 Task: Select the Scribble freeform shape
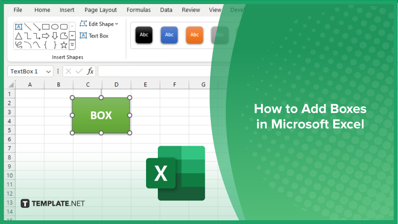[x=19, y=45]
